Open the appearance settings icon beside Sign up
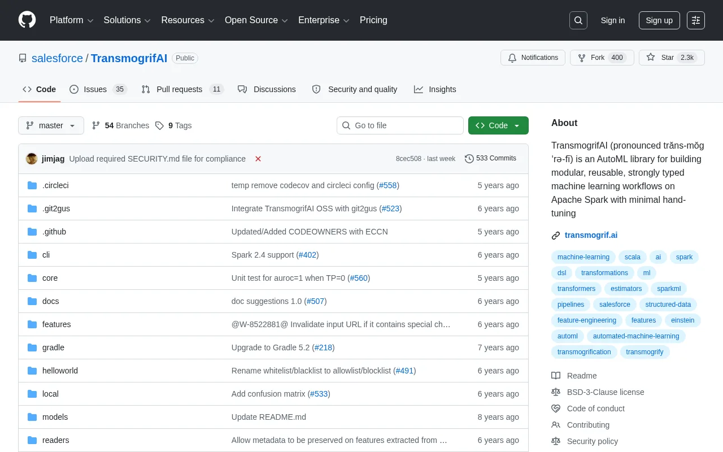Screen dimensions: 723x452 click(x=696, y=20)
